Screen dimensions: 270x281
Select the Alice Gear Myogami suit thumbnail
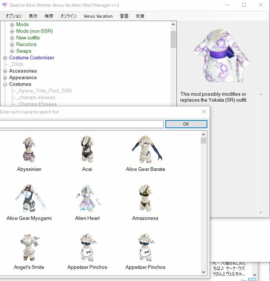click(x=29, y=198)
